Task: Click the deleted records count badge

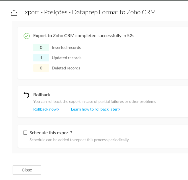Action: (x=41, y=68)
